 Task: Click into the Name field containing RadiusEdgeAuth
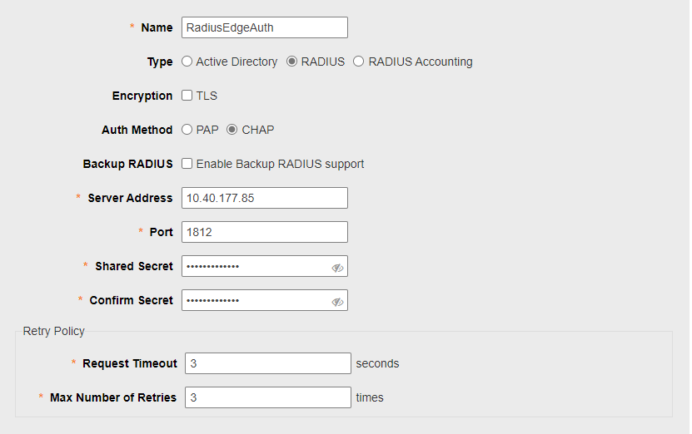(265, 27)
